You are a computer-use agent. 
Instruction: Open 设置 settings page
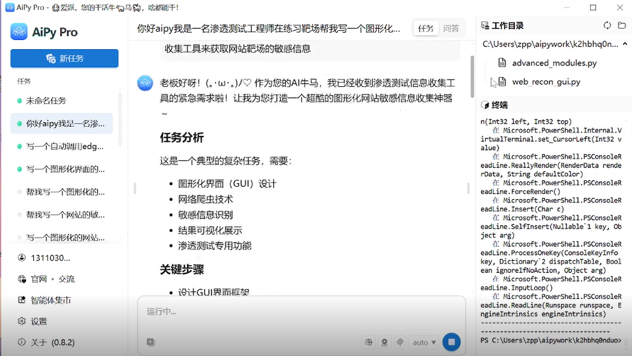pyautogui.click(x=39, y=321)
